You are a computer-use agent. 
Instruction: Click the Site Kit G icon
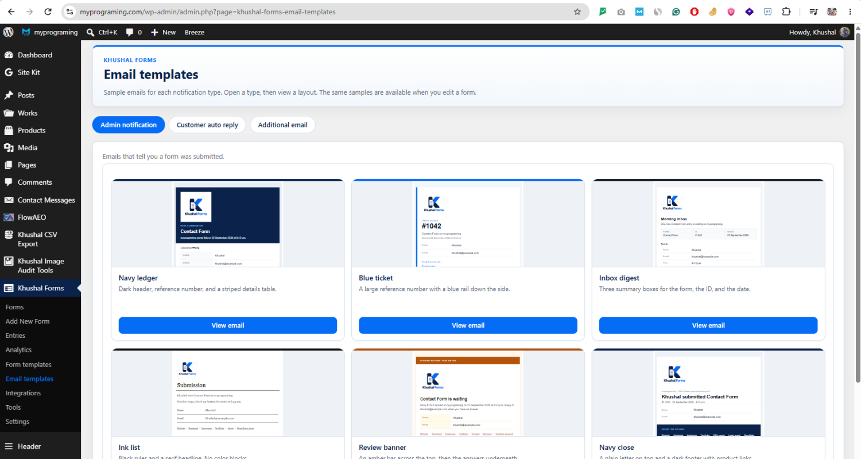click(9, 72)
